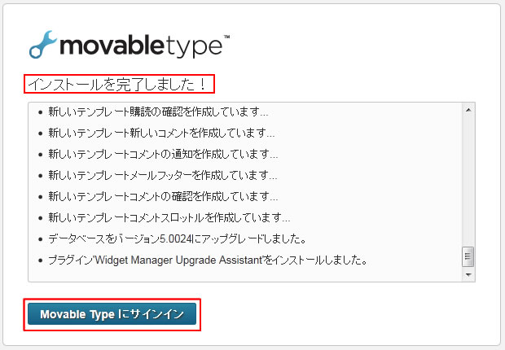505x350 pixels.
Task: Select log line メールフッターを作成しています
Action: point(163,176)
